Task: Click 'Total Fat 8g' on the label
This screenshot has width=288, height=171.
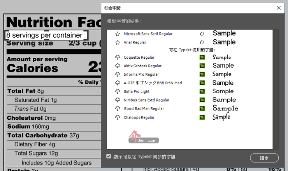Action: pos(26,91)
